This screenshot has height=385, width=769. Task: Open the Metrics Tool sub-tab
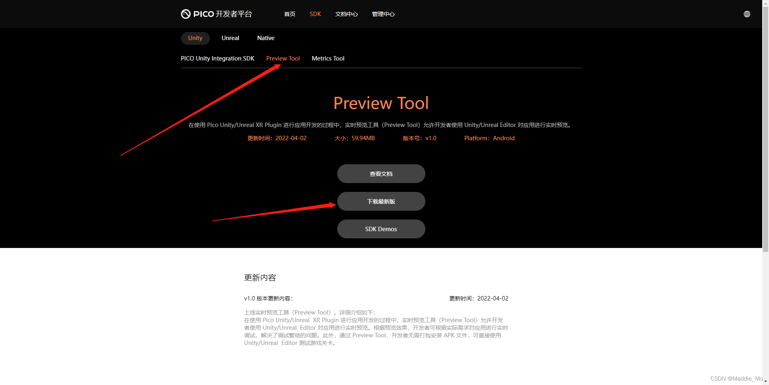coord(328,58)
